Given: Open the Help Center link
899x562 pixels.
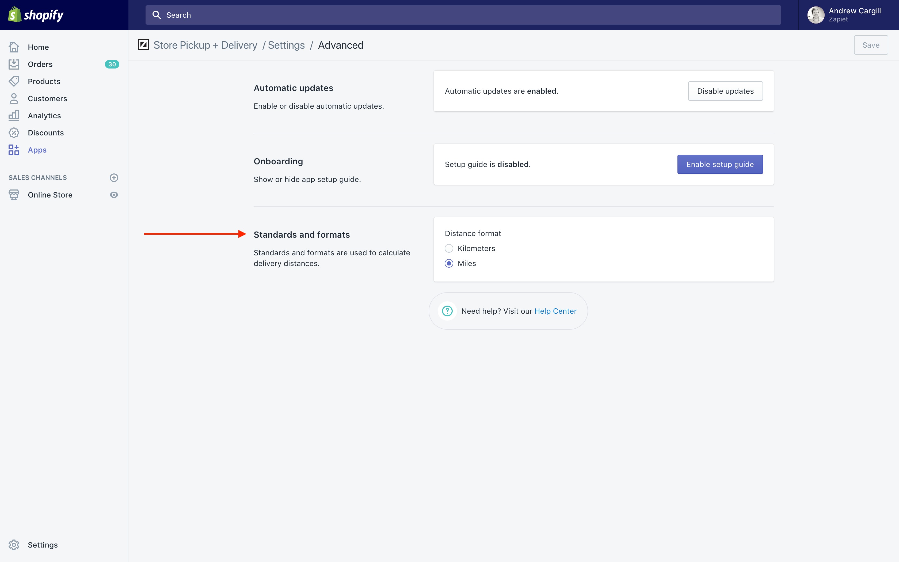Looking at the screenshot, I should pyautogui.click(x=555, y=311).
